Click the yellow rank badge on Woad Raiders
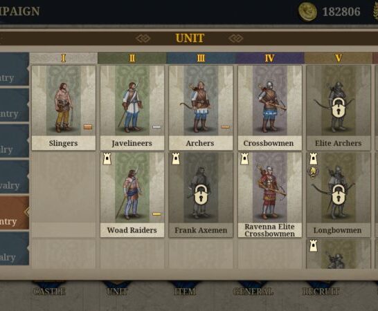378x311 pixels. pos(156,214)
